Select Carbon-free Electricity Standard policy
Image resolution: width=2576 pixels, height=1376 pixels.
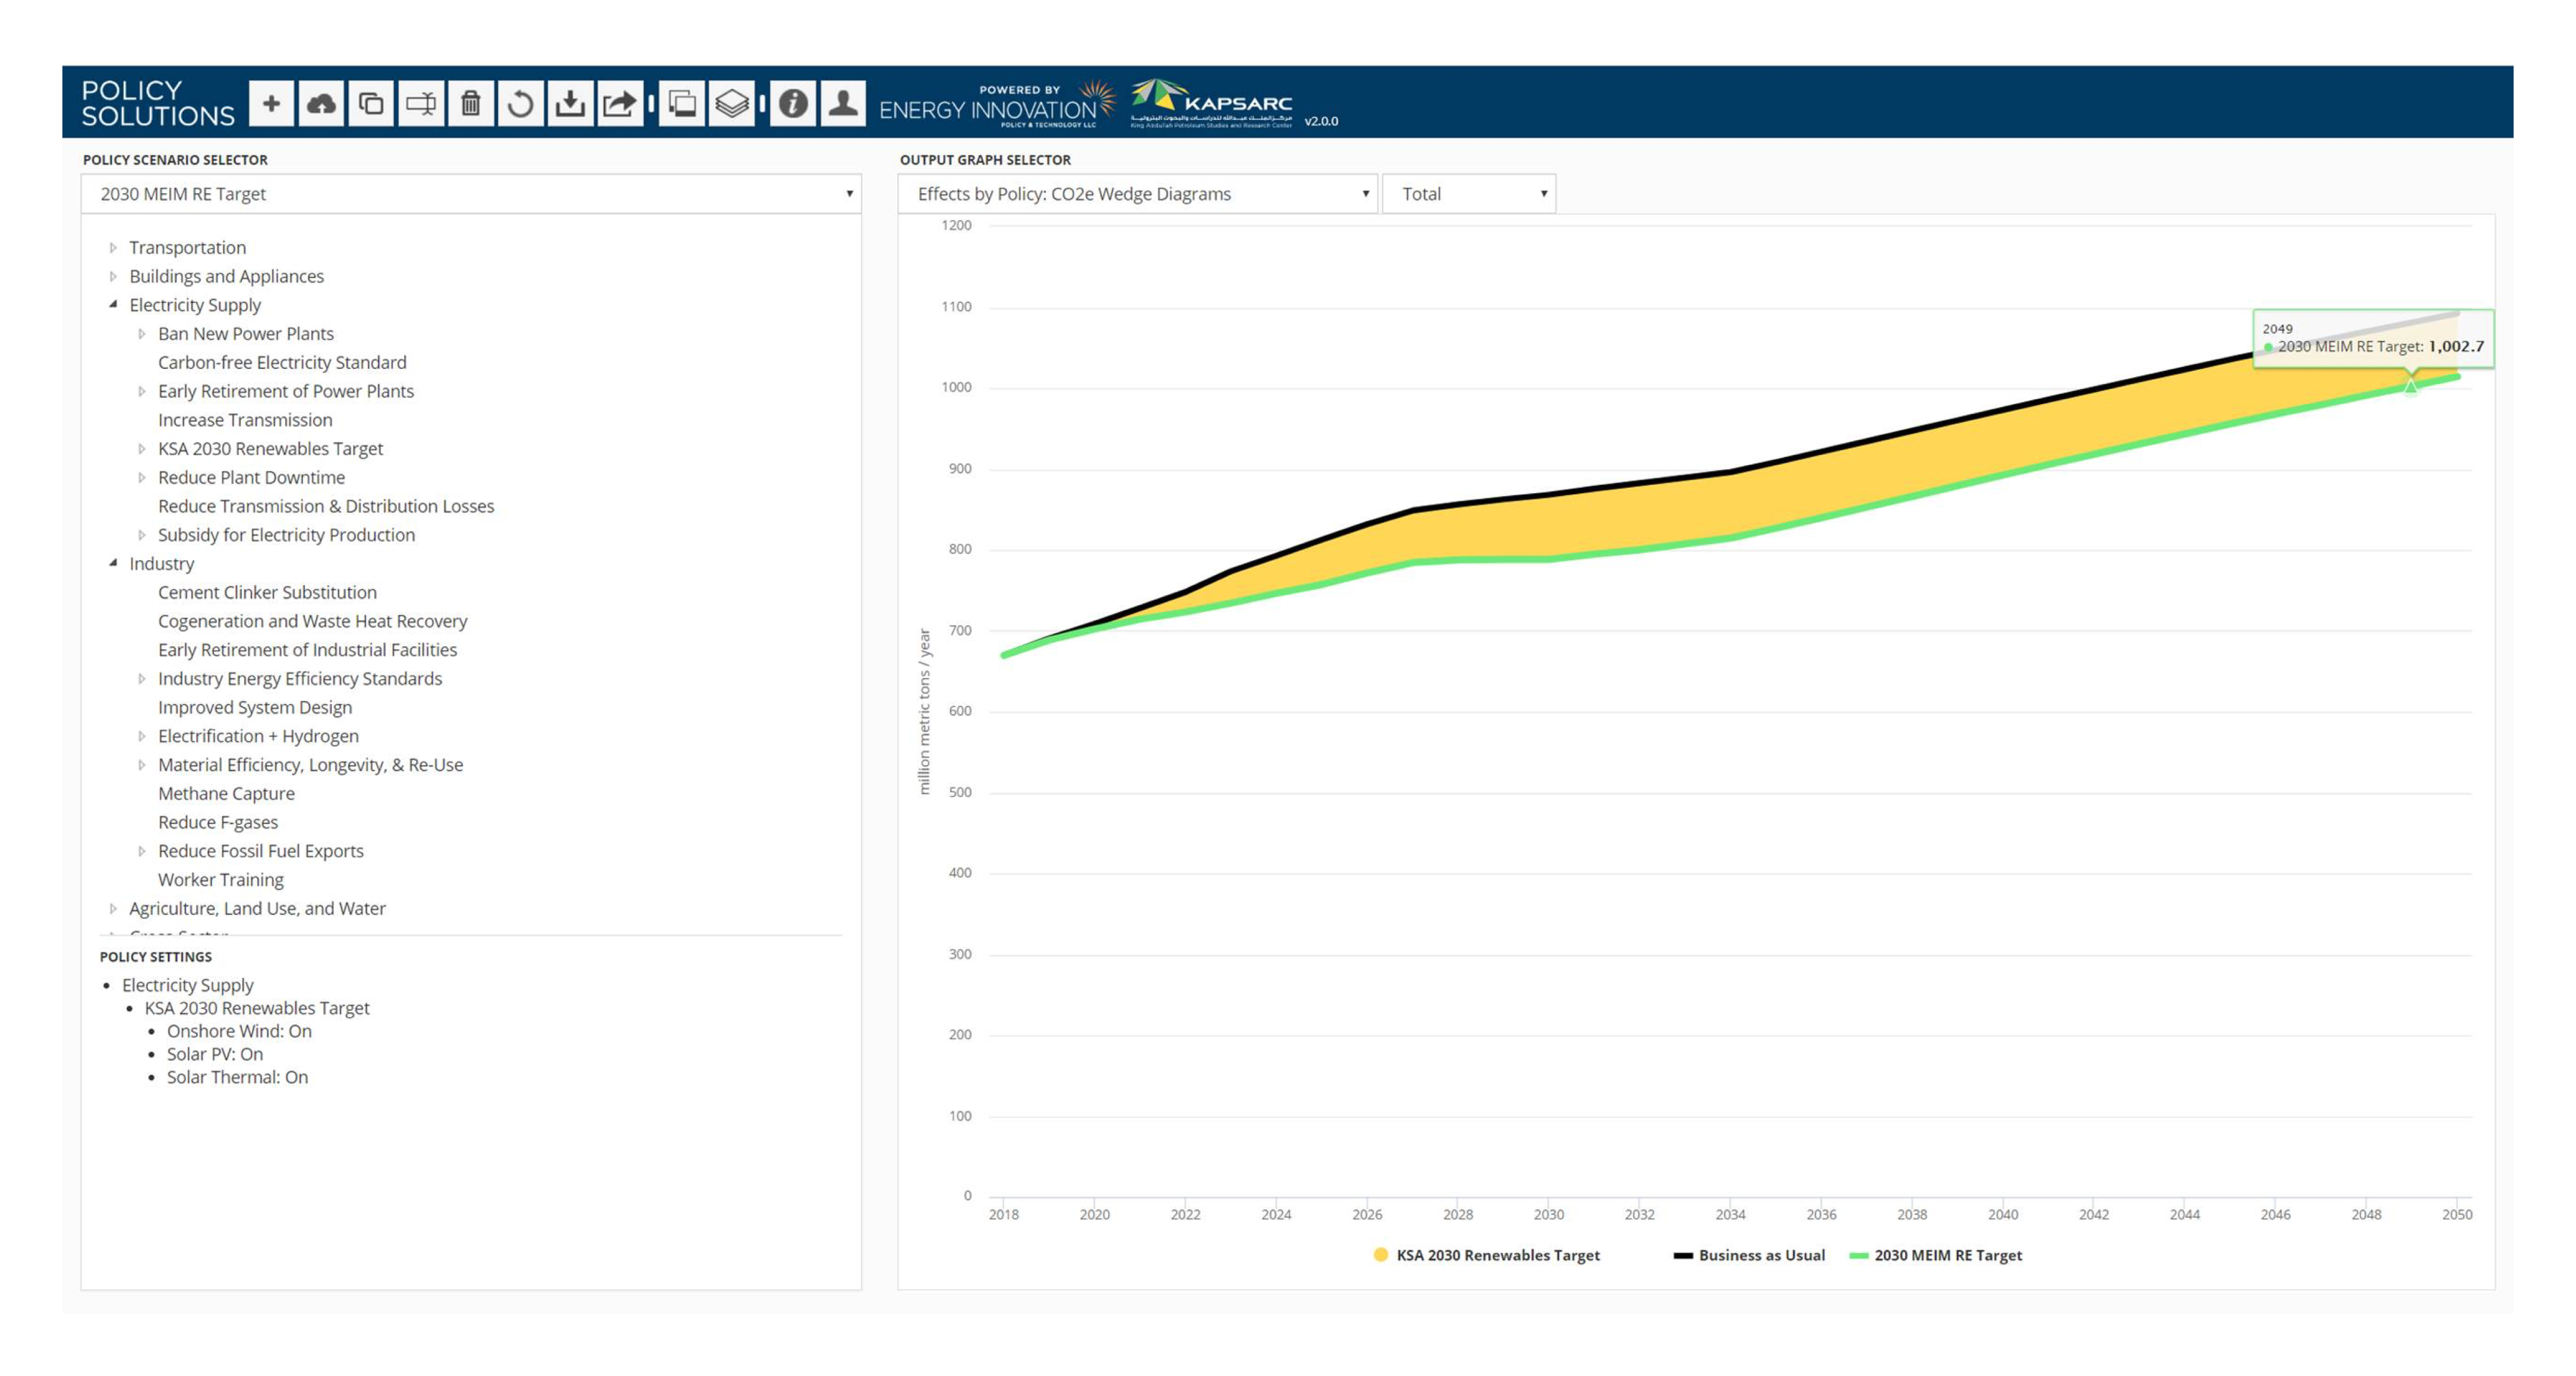(x=282, y=362)
